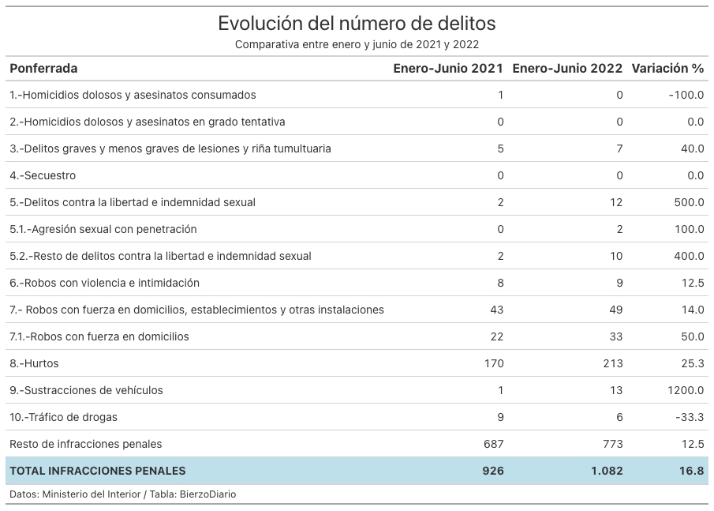Image resolution: width=714 pixels, height=511 pixels.
Task: Click the 'Enero-Junio 2022' column header
Action: pos(567,69)
